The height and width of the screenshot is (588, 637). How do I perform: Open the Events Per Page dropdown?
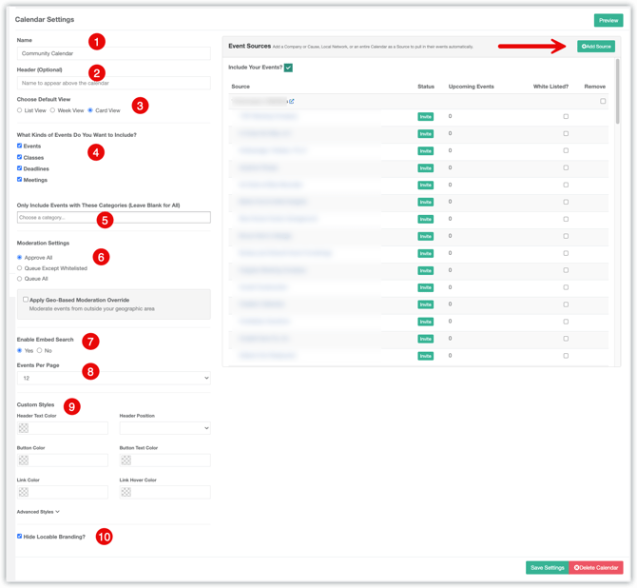pyautogui.click(x=114, y=378)
